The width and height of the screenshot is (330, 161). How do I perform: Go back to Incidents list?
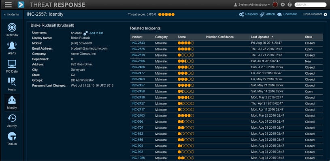(12, 15)
